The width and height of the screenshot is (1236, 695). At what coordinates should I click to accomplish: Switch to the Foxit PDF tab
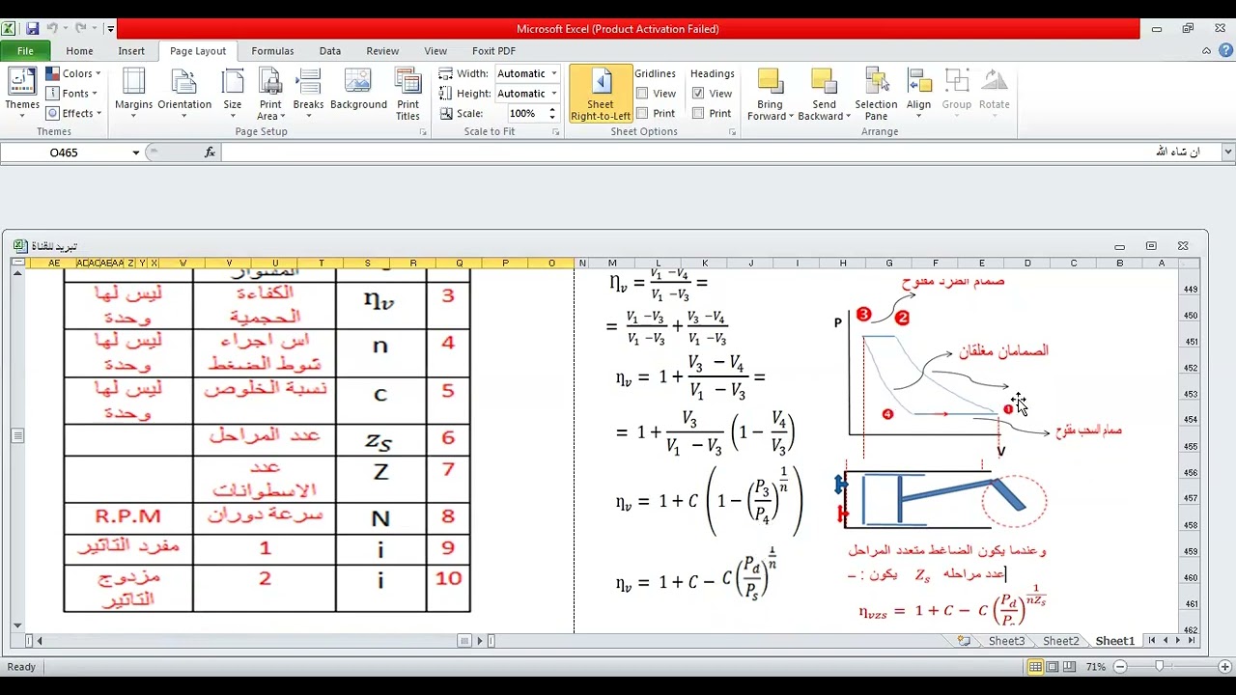click(493, 51)
